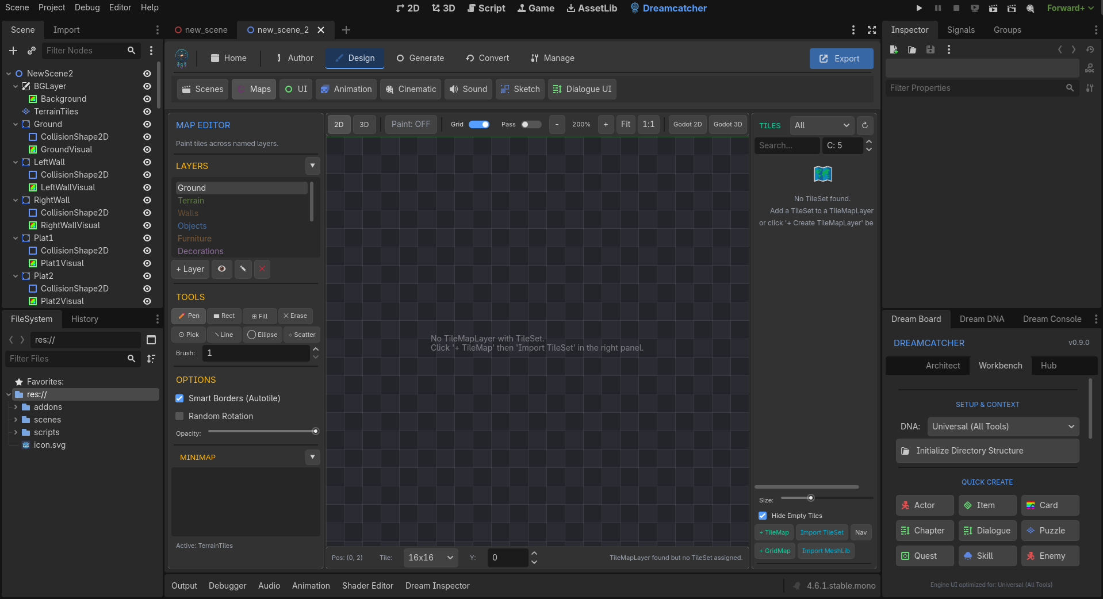Toggle visibility of TerrainTiles node
1103x599 pixels.
(x=147, y=112)
